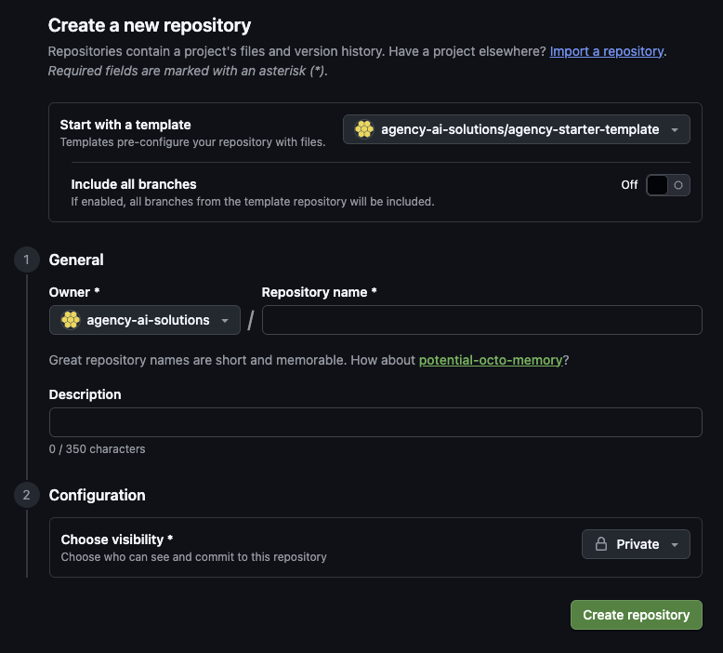Screen dimensions: 723x653
Task: Click the 0 / 350 characters counter
Action: click(x=97, y=449)
